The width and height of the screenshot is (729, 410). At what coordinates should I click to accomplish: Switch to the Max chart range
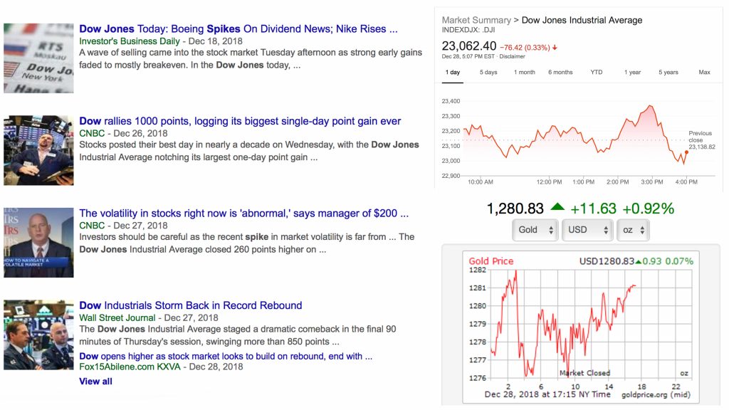click(x=704, y=73)
